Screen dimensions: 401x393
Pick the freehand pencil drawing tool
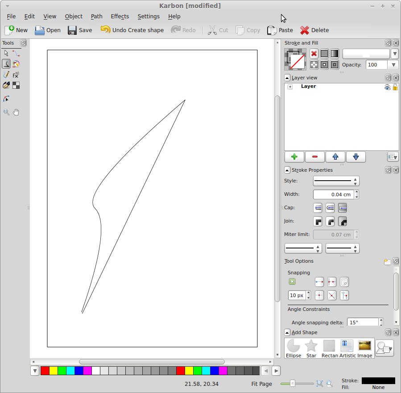pyautogui.click(x=6, y=74)
